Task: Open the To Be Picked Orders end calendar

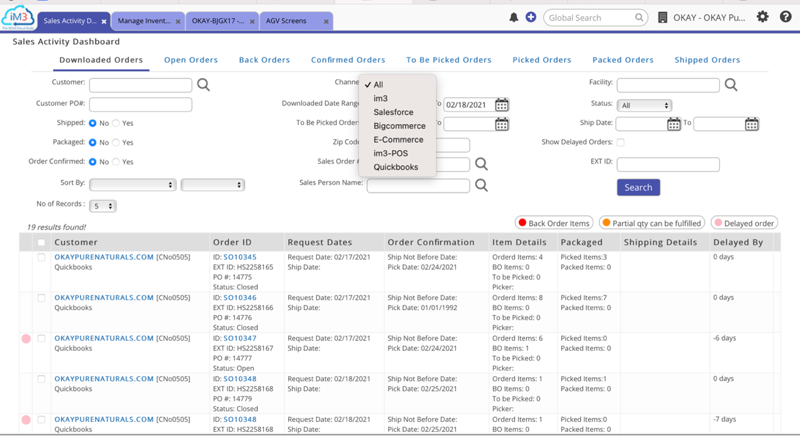Action: (502, 124)
